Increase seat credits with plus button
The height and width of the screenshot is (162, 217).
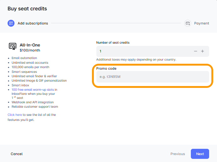[x=203, y=51]
